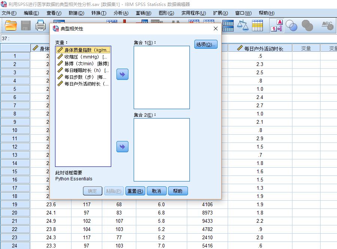The height and width of the screenshot is (249, 337).
Task: Open the 窗口(W) menu
Action: [243, 13]
